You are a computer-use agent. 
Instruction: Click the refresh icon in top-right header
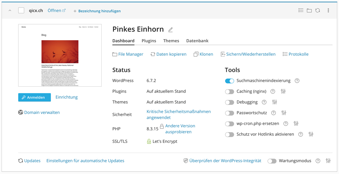click(318, 11)
